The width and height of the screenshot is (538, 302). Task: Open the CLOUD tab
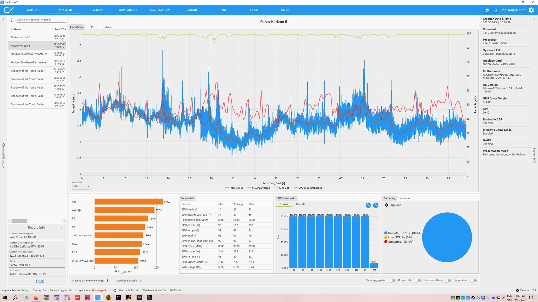point(286,10)
